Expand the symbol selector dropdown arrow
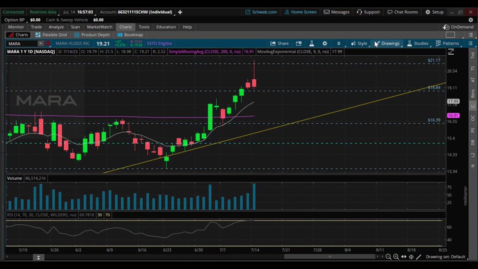 click(41, 43)
